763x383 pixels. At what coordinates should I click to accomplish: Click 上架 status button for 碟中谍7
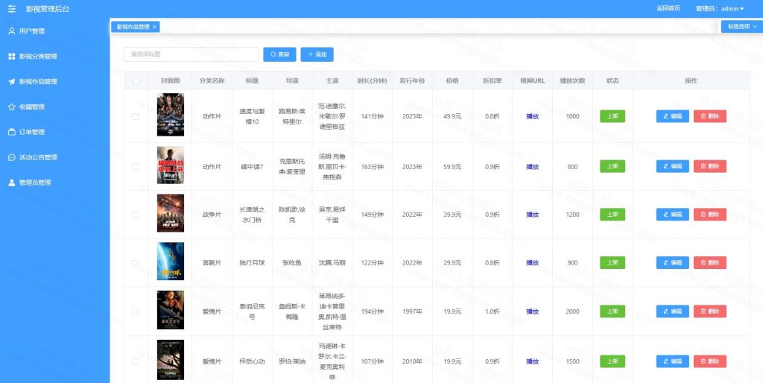(612, 166)
